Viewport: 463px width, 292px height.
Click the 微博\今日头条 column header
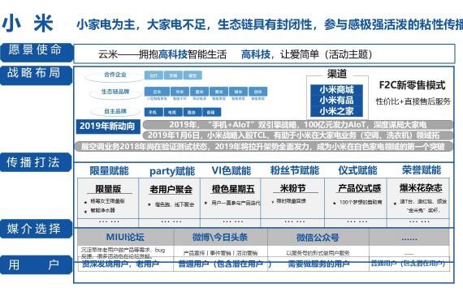(x=220, y=238)
